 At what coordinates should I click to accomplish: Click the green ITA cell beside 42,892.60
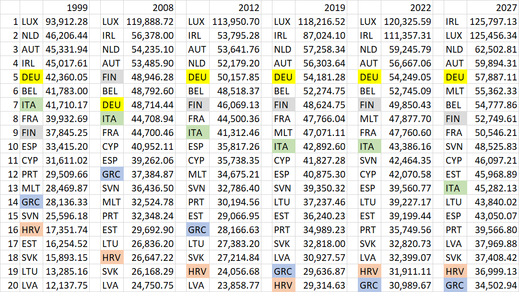[x=283, y=146]
